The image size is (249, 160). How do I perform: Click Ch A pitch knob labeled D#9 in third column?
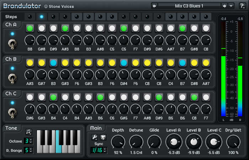(x=53, y=40)
